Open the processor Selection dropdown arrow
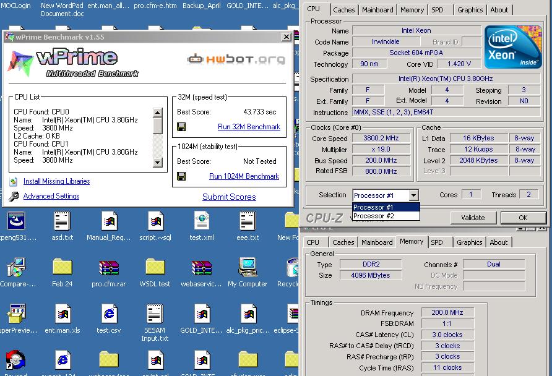The width and height of the screenshot is (552, 376). pos(414,195)
